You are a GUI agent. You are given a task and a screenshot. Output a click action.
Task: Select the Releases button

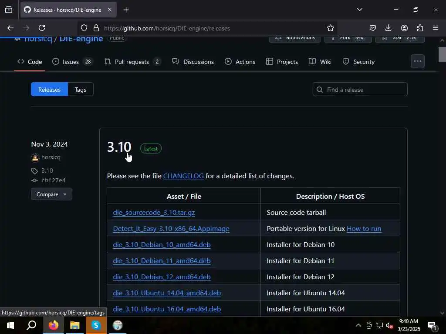tap(50, 90)
